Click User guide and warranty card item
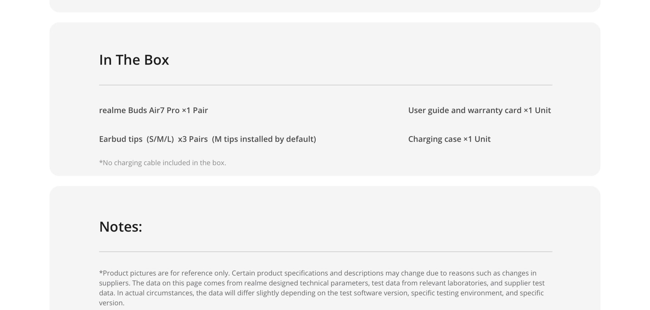 click(479, 110)
